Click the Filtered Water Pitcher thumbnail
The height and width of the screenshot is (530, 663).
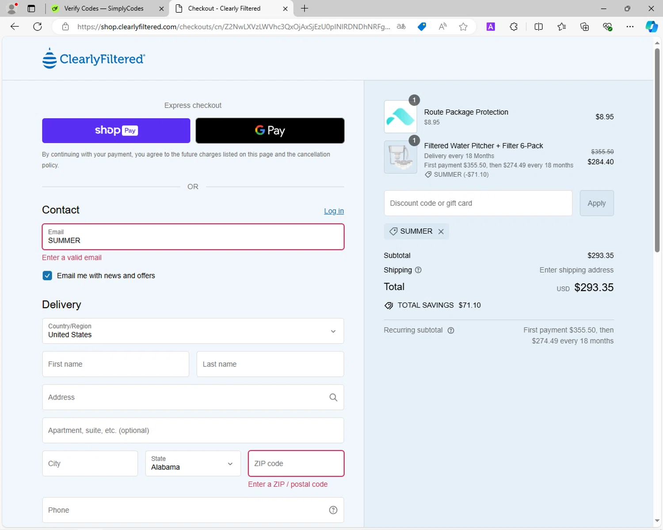click(400, 157)
